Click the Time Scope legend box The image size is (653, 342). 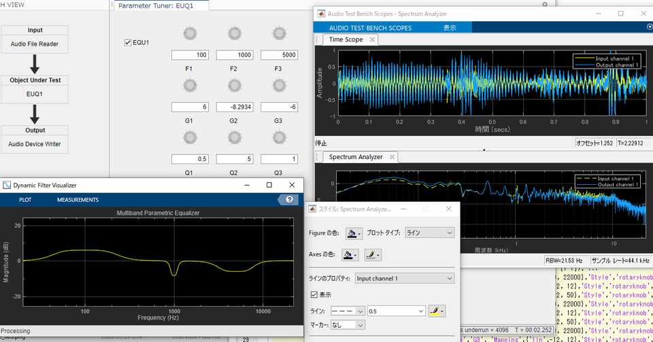click(605, 62)
